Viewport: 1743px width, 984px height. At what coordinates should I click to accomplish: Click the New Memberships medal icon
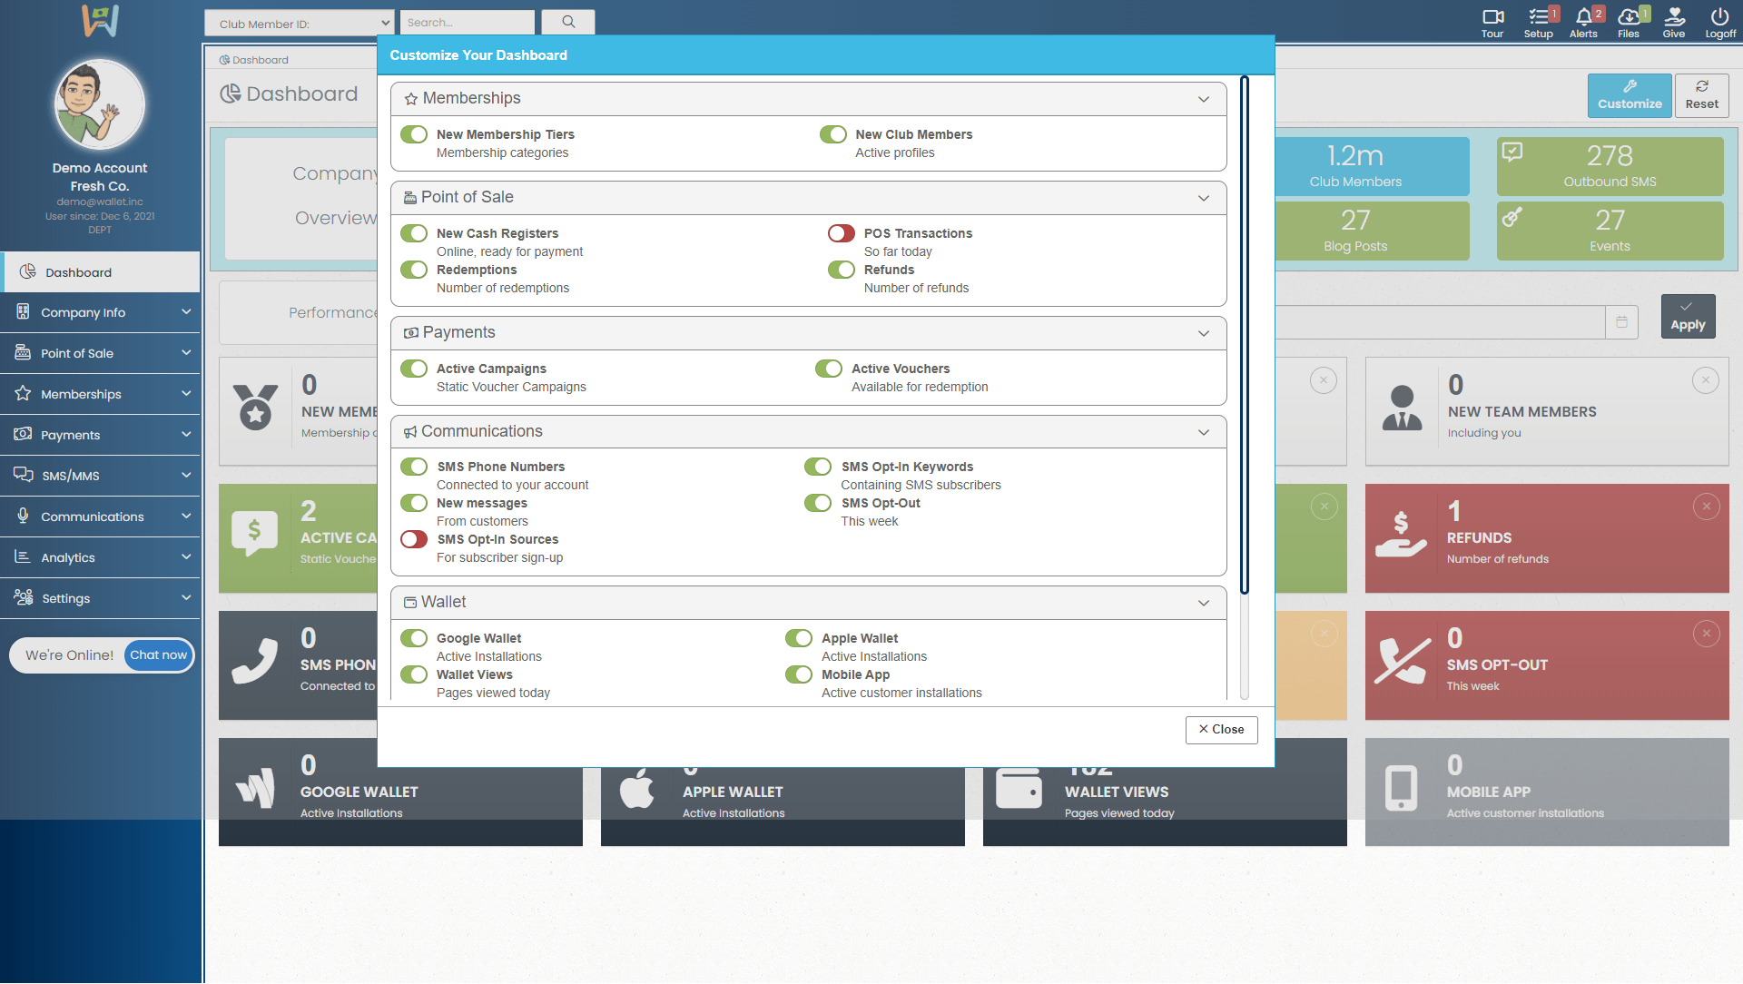click(x=255, y=408)
